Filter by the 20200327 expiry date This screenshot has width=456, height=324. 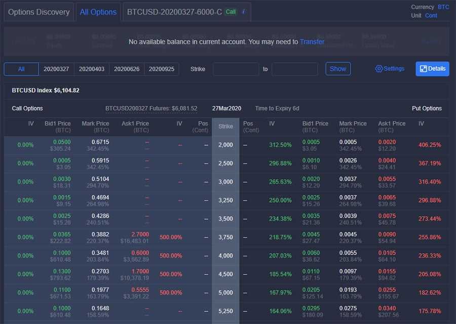point(56,69)
